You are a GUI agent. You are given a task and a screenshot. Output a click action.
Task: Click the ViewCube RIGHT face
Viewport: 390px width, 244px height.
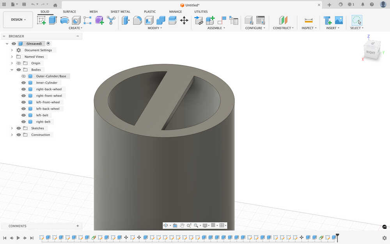(x=370, y=52)
